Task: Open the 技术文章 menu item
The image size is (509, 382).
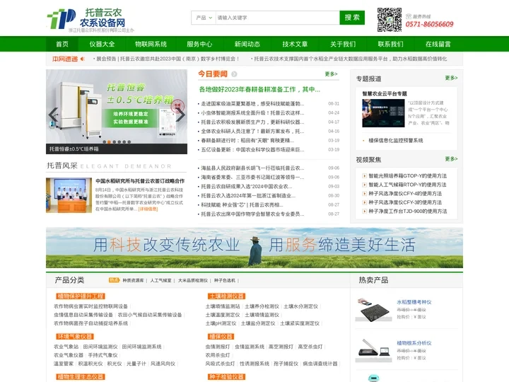Action: [295, 44]
